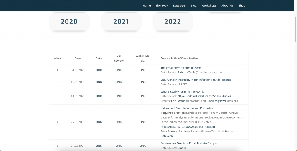Open the doi.org citation URL
Screen dimensions: 297x151
tap(188, 127)
